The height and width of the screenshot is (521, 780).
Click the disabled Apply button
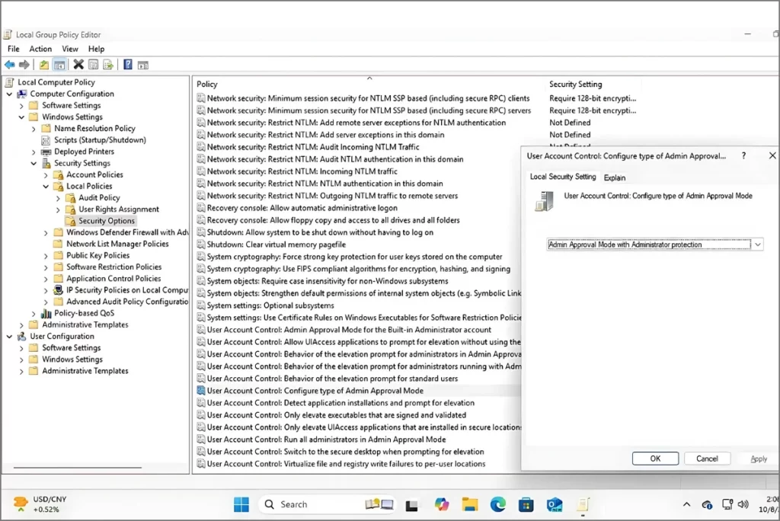point(758,459)
